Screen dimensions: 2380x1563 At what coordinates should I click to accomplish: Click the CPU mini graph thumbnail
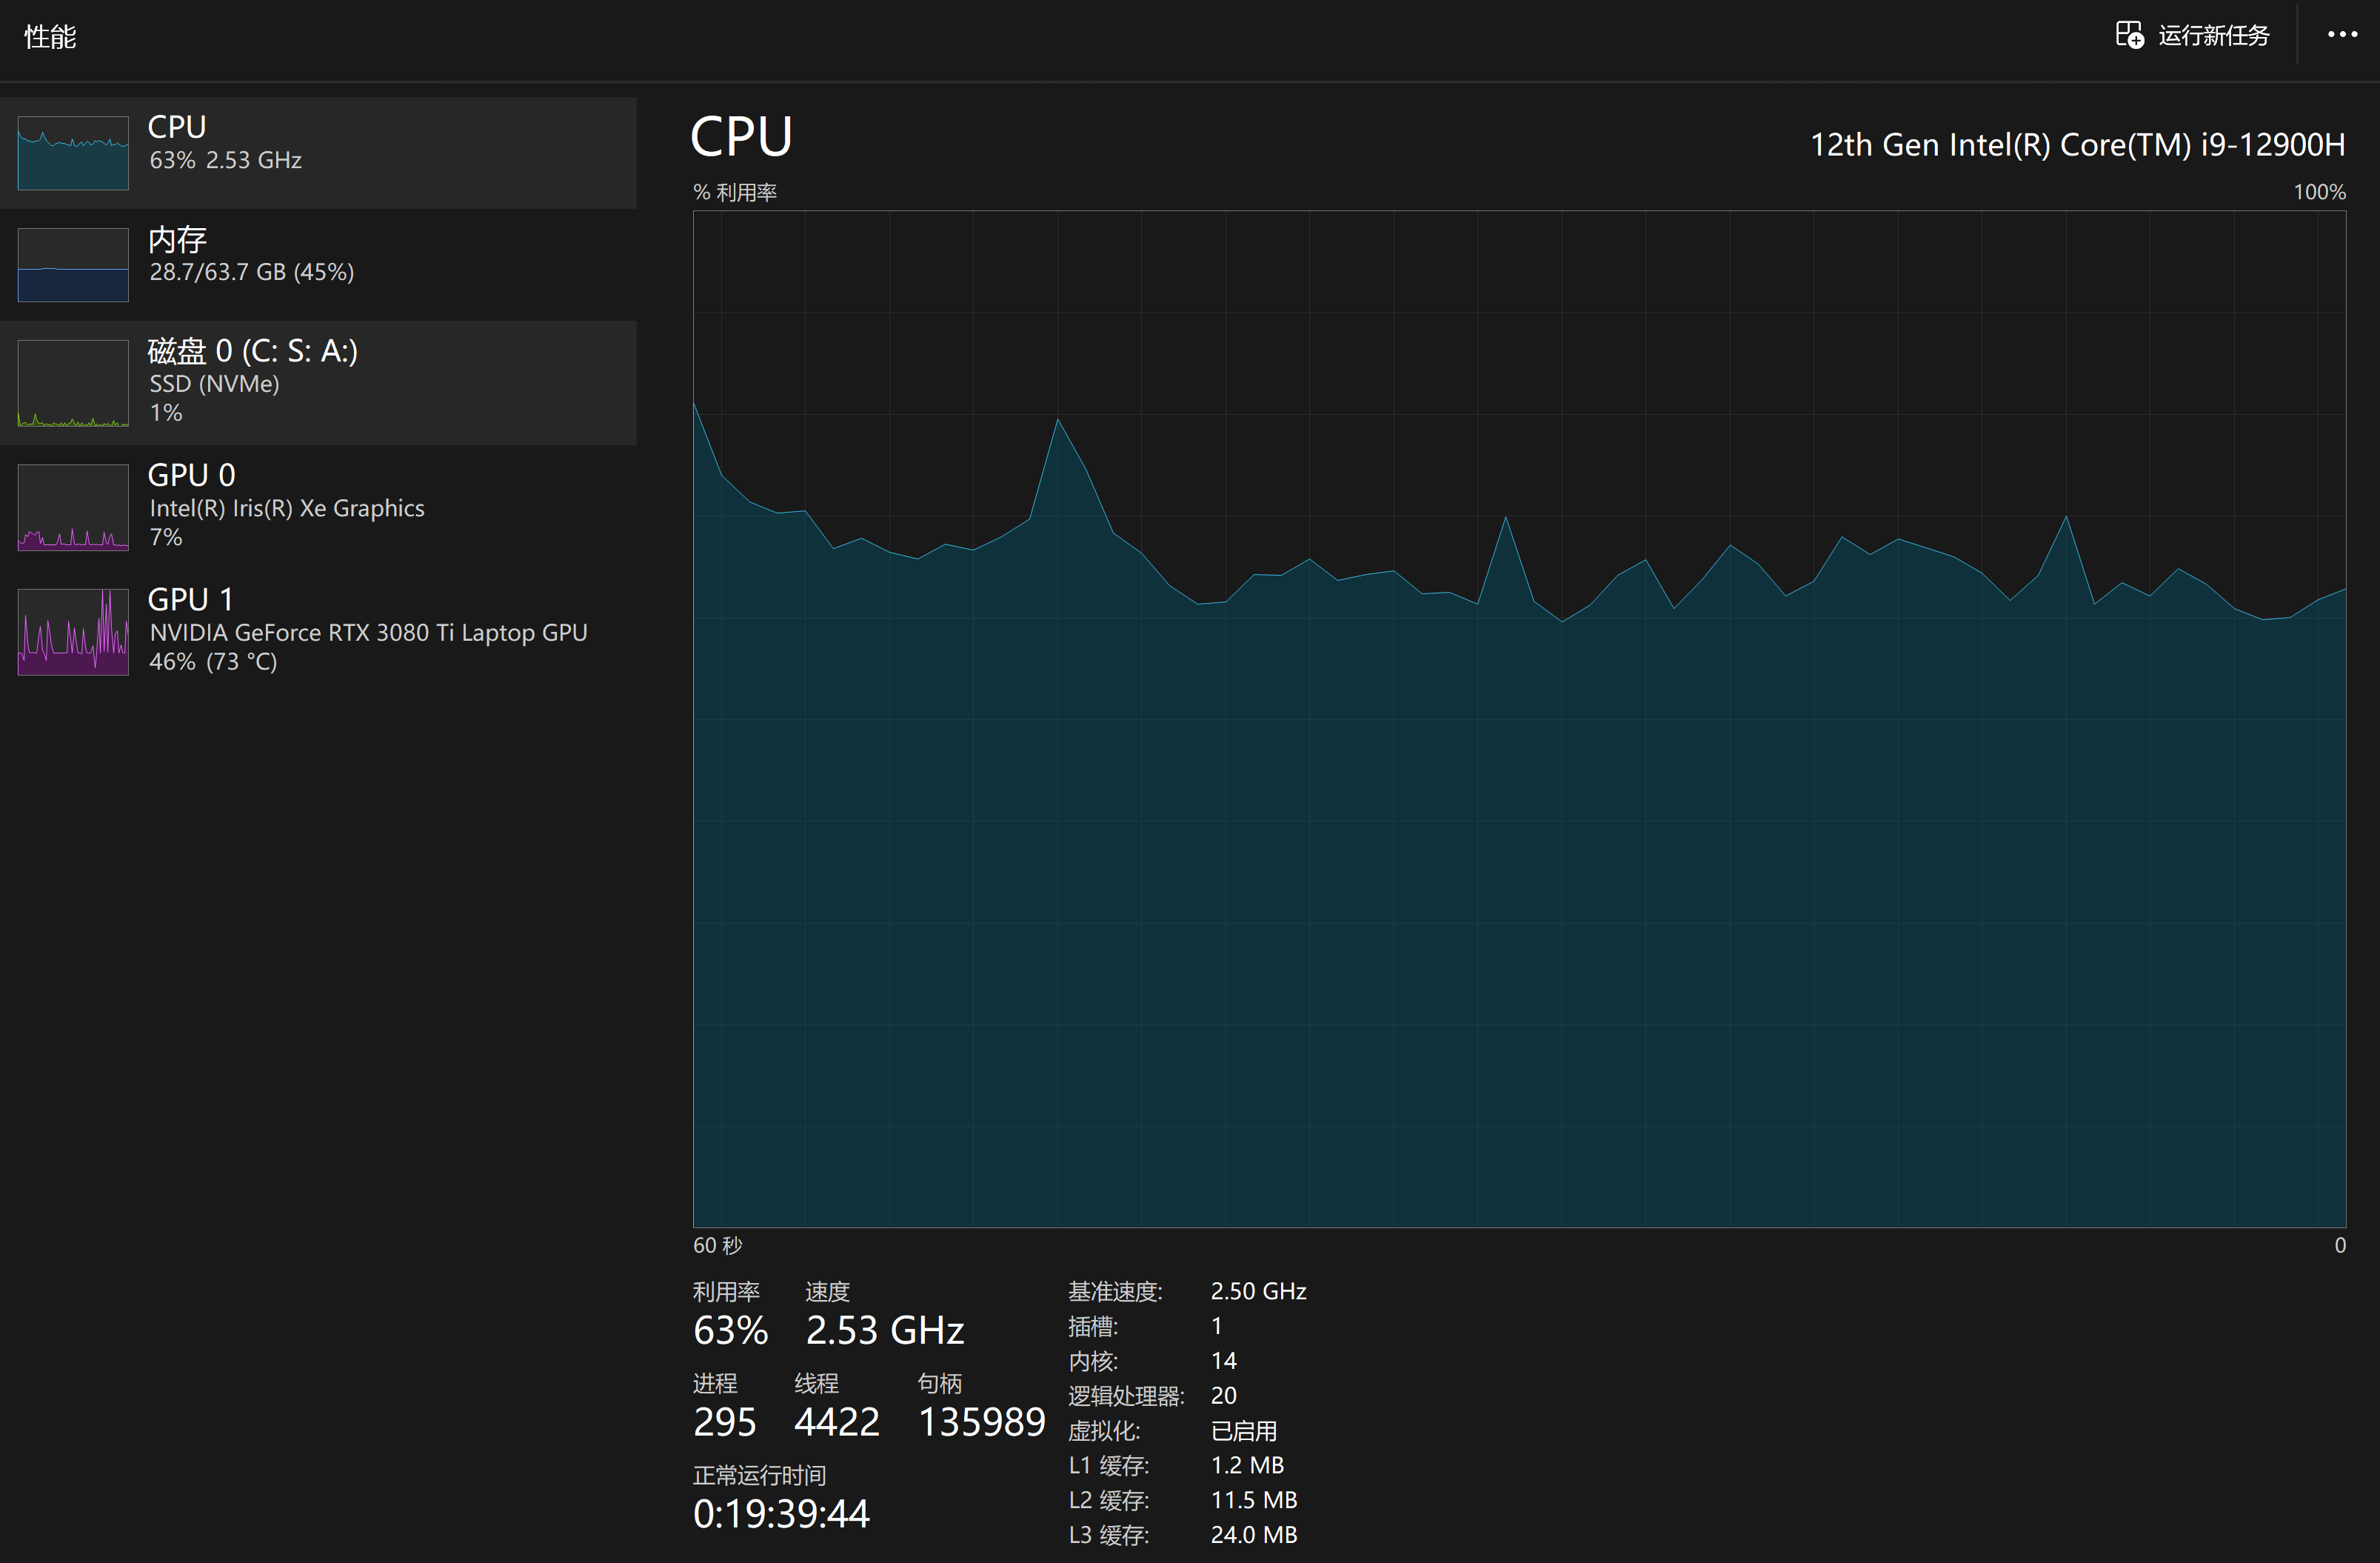coord(73,153)
